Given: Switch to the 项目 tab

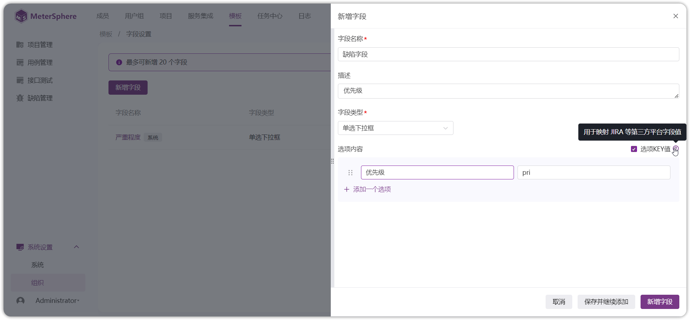Looking at the screenshot, I should click(x=166, y=16).
